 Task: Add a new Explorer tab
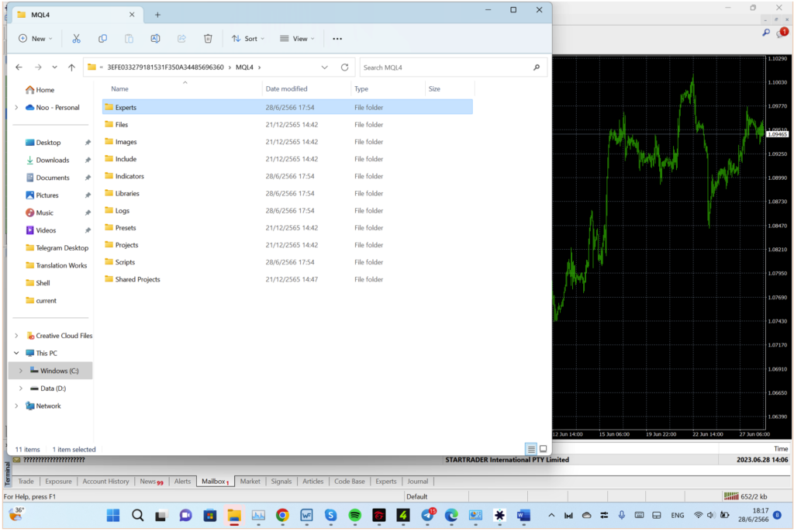click(157, 15)
